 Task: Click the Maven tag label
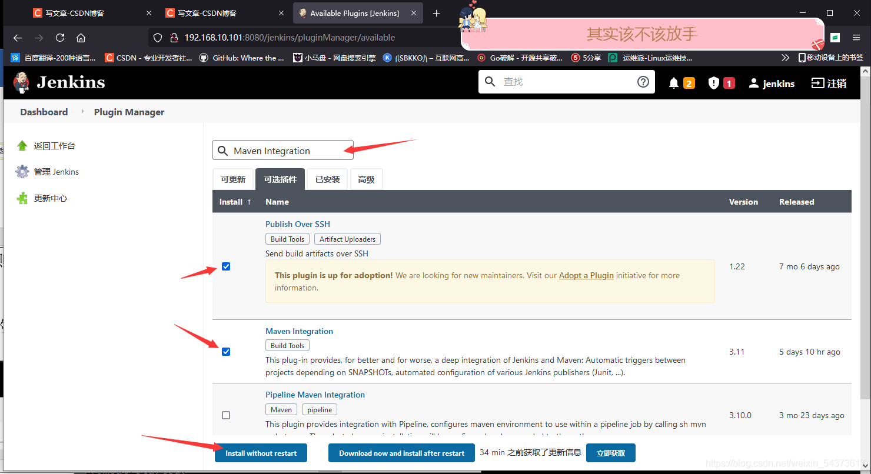pos(281,409)
